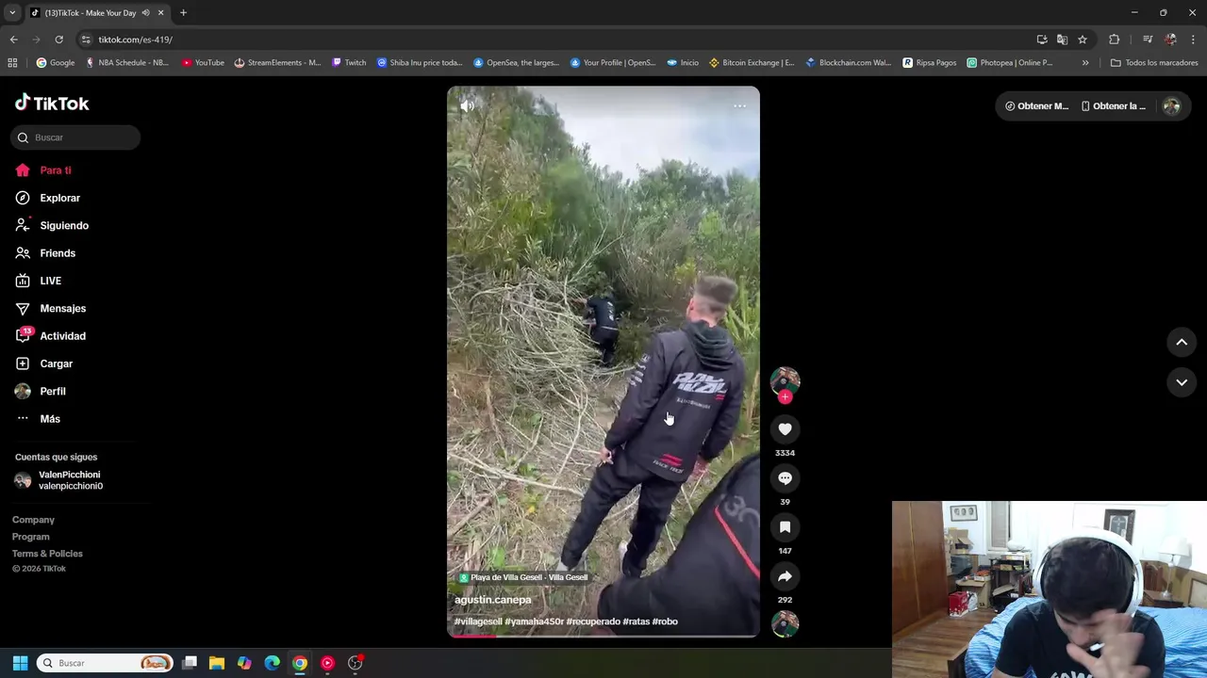Expand the Program footer section
The image size is (1207, 678).
coord(31,537)
